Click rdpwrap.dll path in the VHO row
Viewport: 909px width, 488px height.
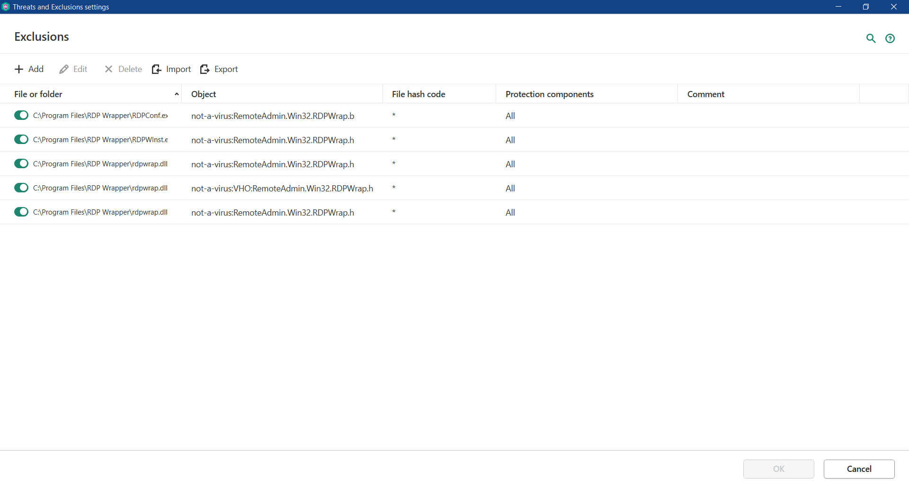[x=100, y=188]
